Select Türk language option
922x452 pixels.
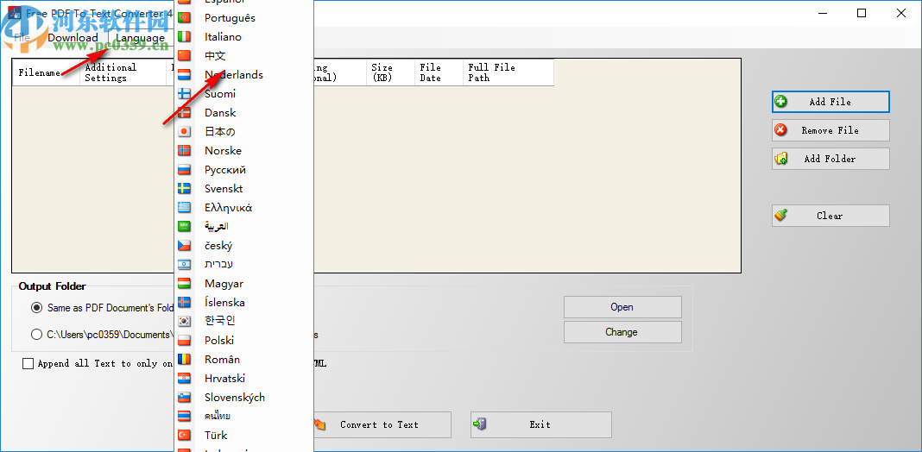pos(244,436)
